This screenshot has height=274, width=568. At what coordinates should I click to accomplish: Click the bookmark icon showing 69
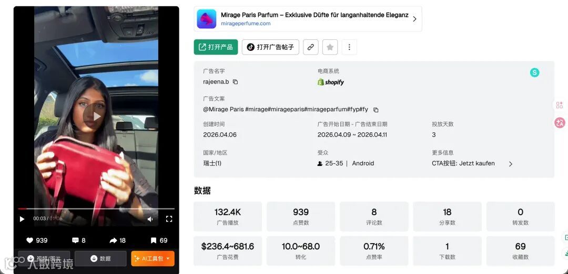coord(154,240)
